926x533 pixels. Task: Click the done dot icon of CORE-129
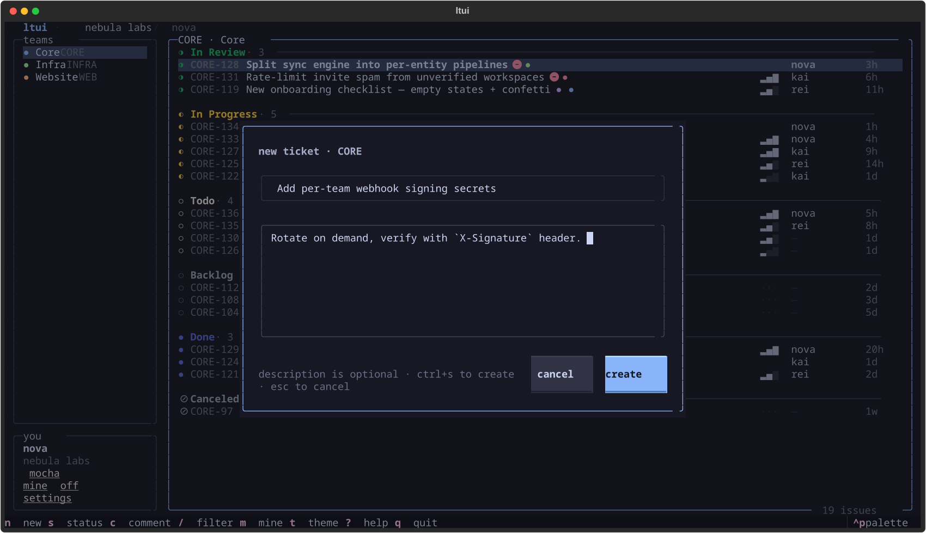[181, 350]
